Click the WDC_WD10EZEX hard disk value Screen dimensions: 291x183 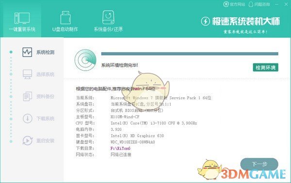point(133,142)
